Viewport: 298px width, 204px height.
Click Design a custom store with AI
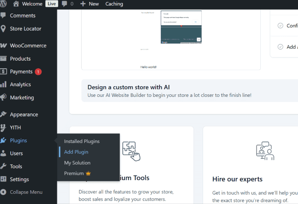click(x=128, y=87)
